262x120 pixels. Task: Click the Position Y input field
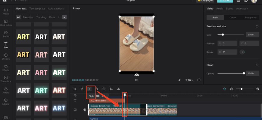249,43
